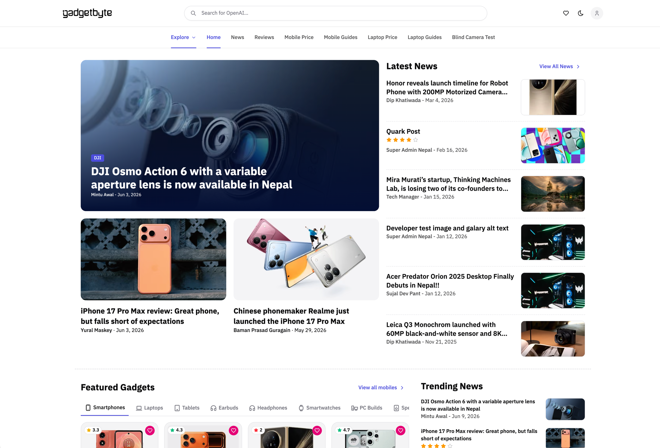Screen dimensions: 660x448
Task: Open the user account profile icon
Action: click(597, 13)
